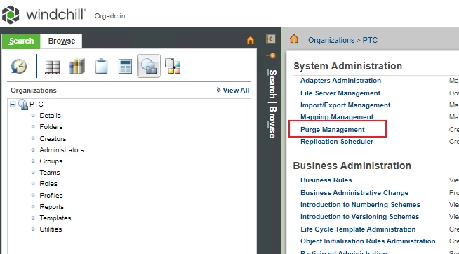Open the Site navigator icon
Image resolution: width=459 pixels, height=254 pixels.
[x=173, y=66]
